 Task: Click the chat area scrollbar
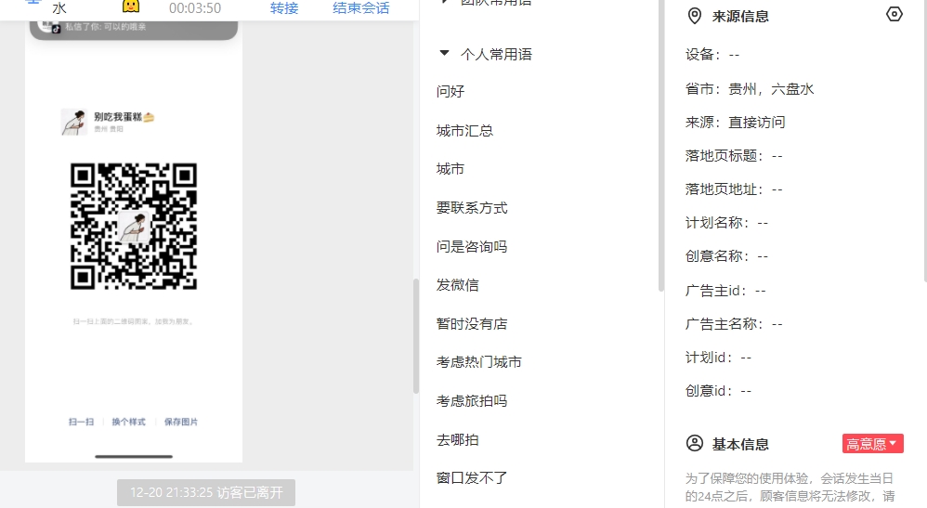tap(415, 335)
